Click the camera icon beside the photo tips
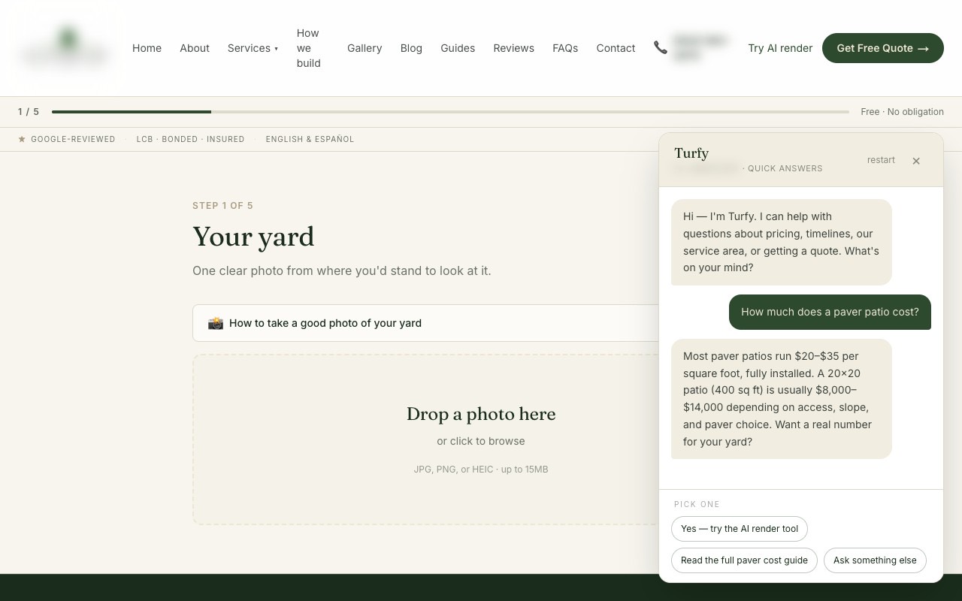The width and height of the screenshot is (962, 601). tap(216, 323)
